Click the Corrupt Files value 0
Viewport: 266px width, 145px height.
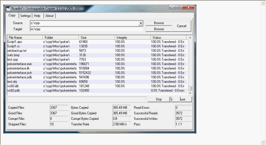tap(59, 119)
